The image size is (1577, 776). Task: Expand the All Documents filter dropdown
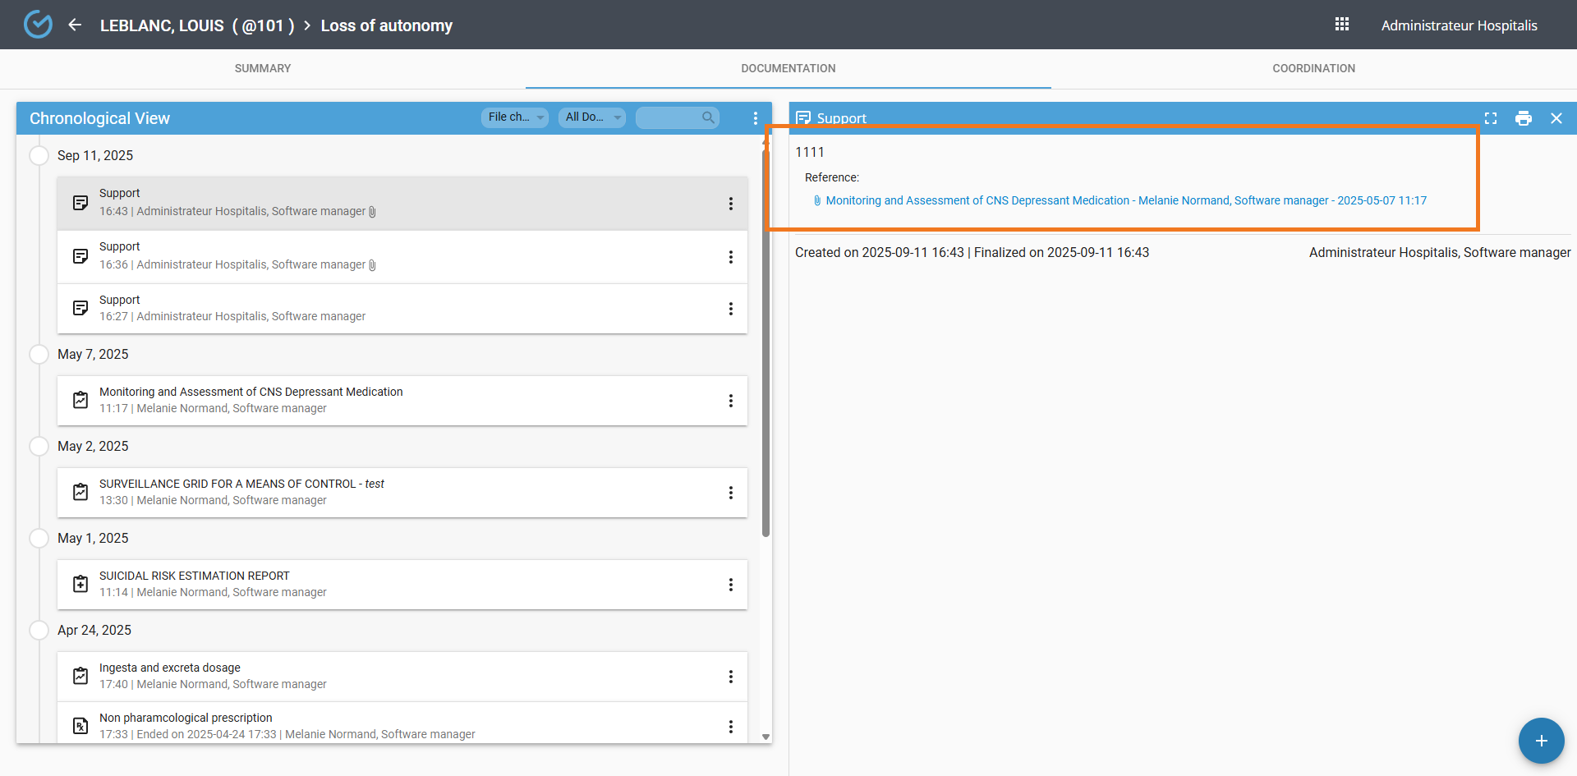coord(592,117)
